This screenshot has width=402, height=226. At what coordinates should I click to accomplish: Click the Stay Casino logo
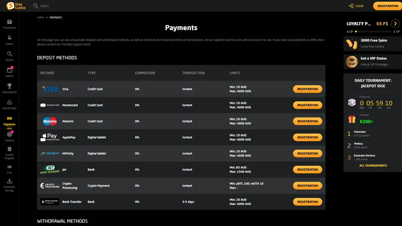pyautogui.click(x=16, y=5)
